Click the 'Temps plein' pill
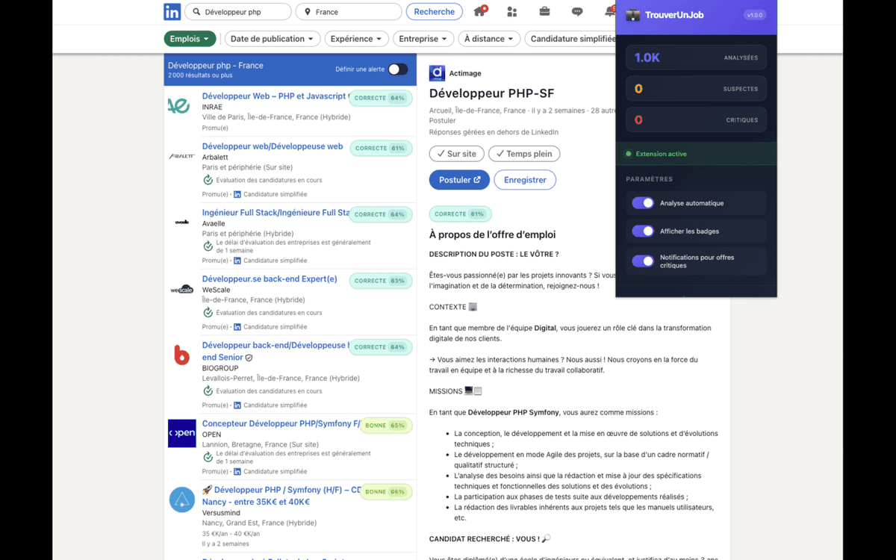 coord(524,154)
